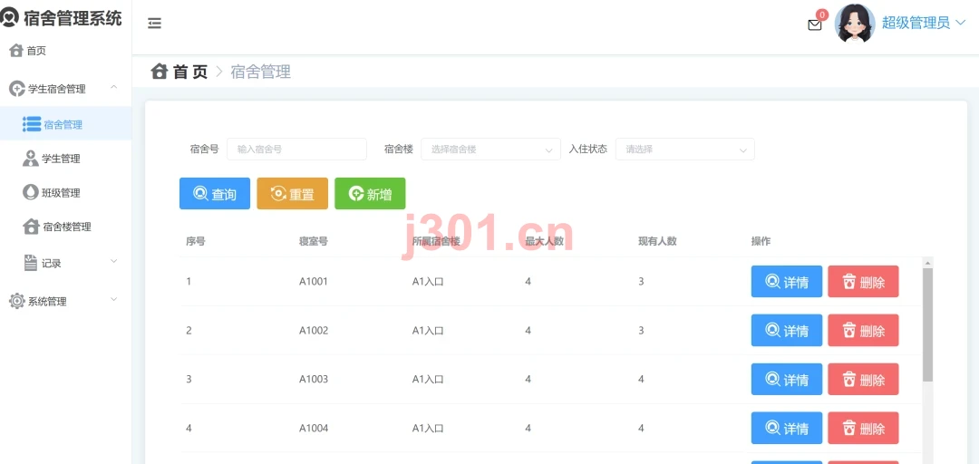The image size is (979, 464).
Task: Click the 操作 column header
Action: point(761,241)
